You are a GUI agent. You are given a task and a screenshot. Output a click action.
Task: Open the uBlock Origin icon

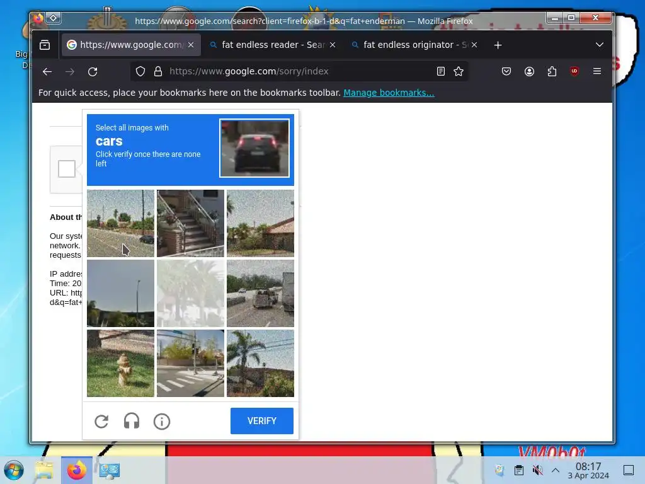point(574,71)
